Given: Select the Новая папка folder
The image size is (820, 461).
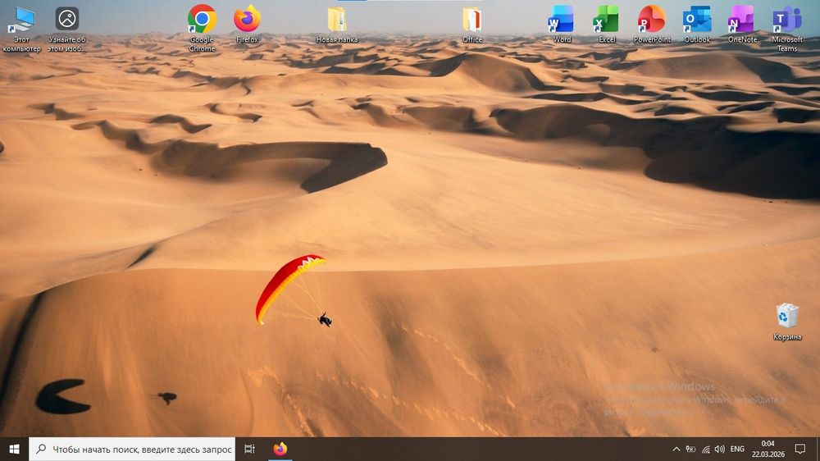Looking at the screenshot, I should click(x=337, y=24).
